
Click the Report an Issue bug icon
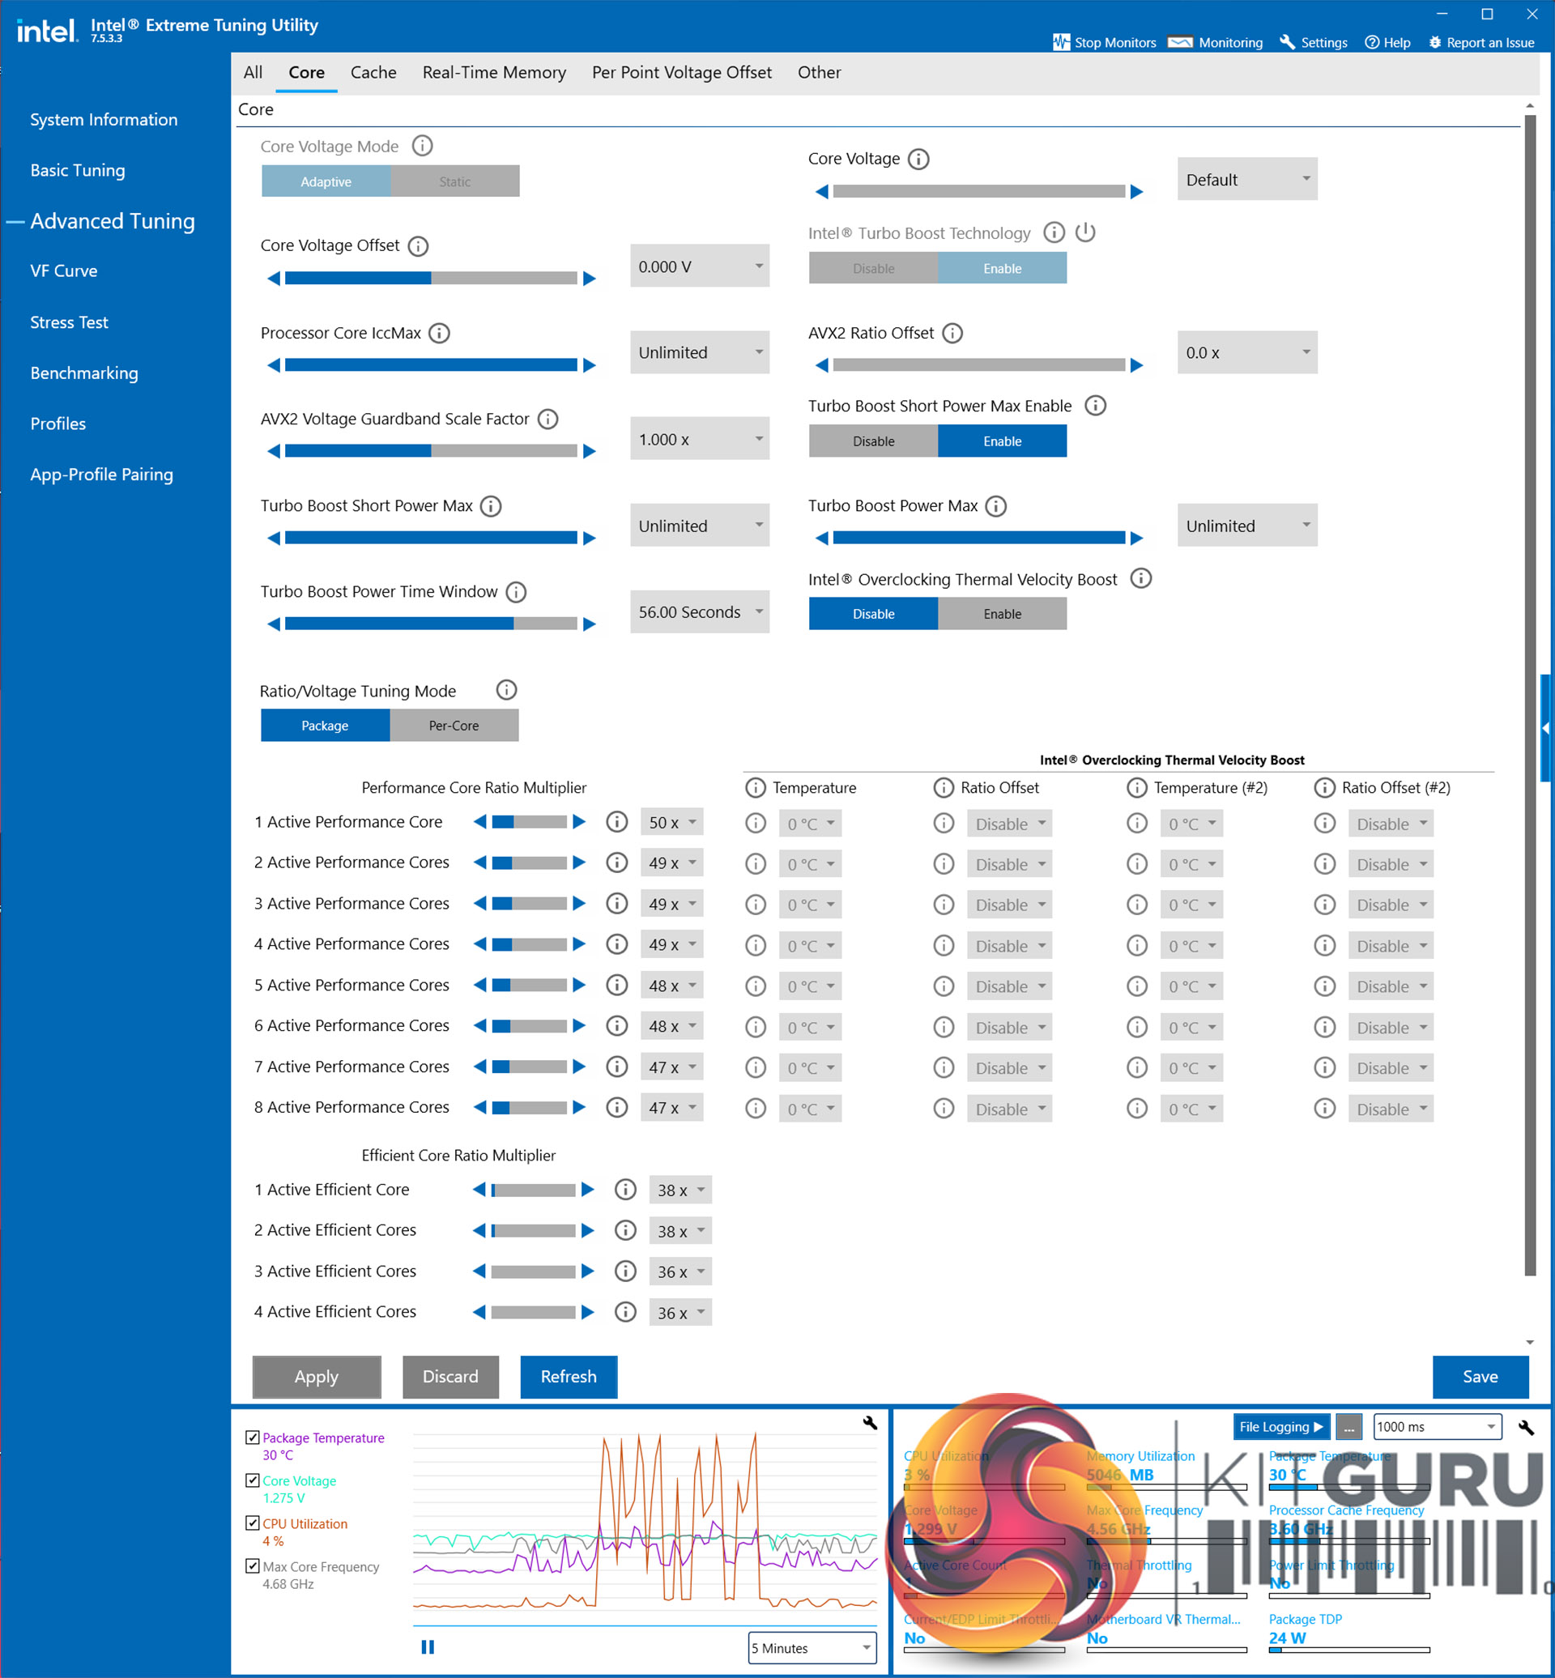click(1434, 42)
